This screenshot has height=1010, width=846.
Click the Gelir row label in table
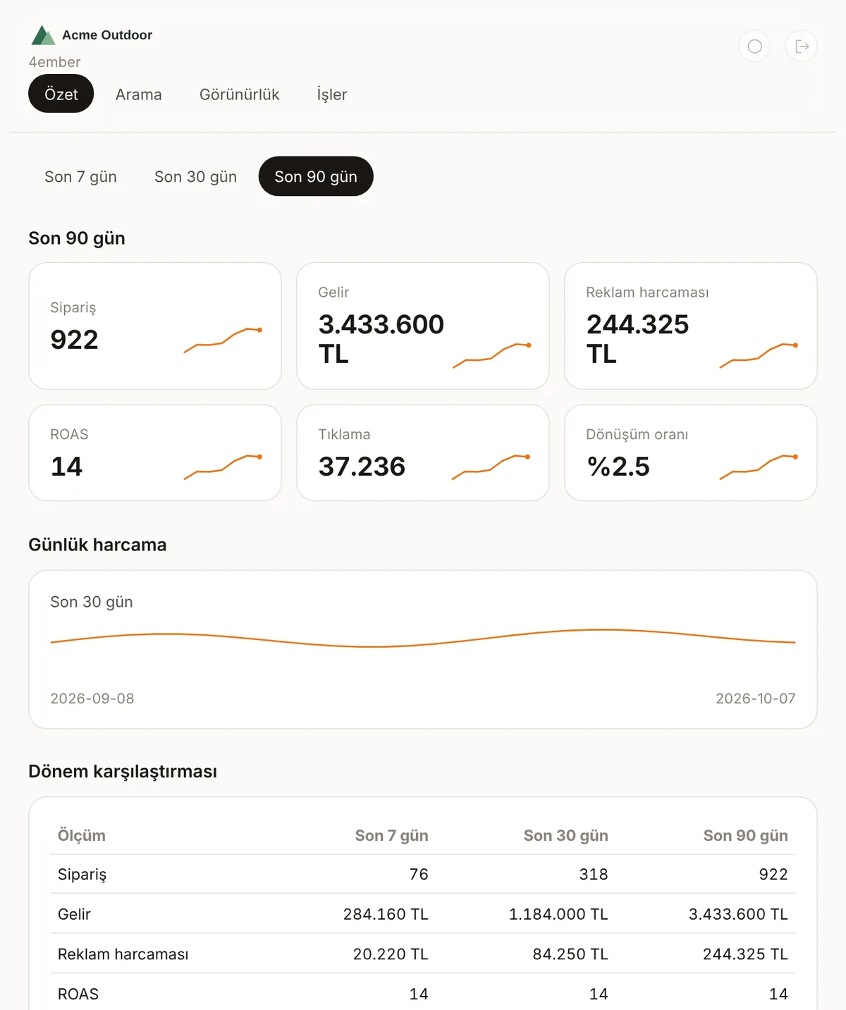(x=74, y=914)
